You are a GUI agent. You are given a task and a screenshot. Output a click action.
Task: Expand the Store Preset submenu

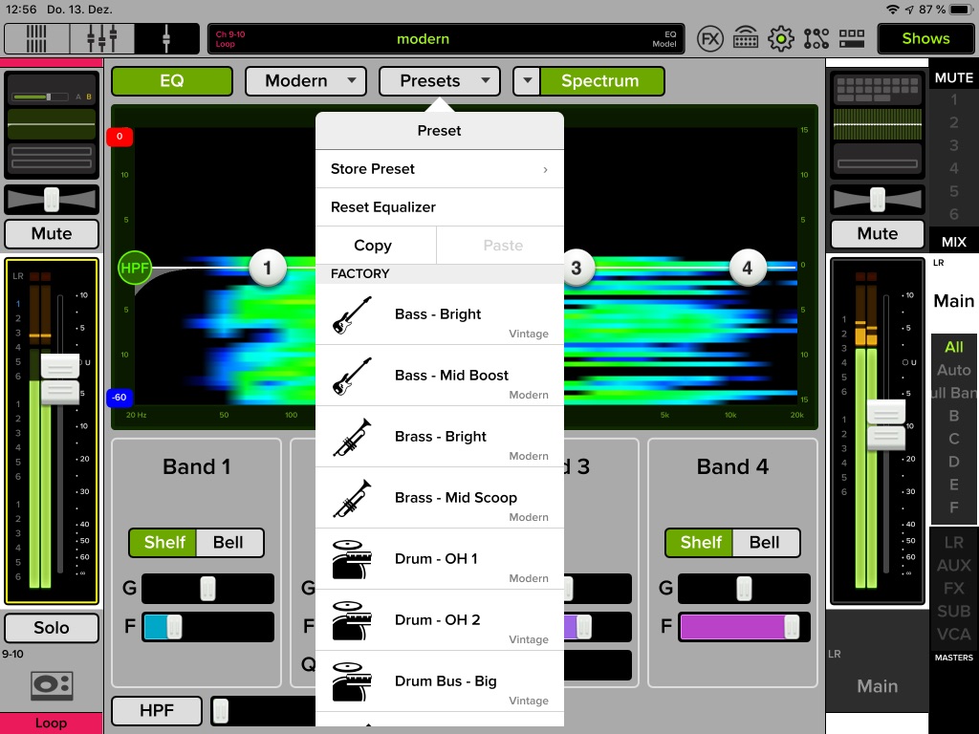point(440,169)
